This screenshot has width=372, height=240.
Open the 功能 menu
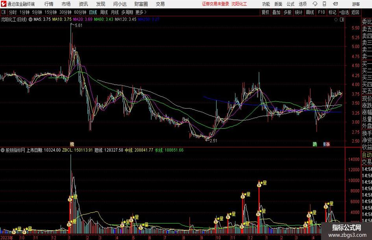pyautogui.click(x=266, y=4)
